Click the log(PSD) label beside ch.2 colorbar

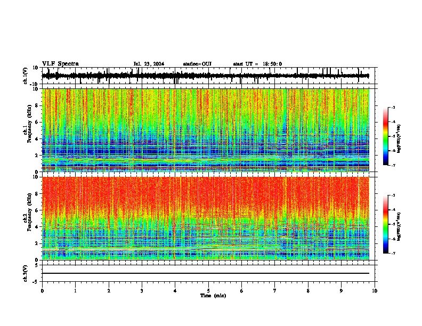click(x=399, y=227)
